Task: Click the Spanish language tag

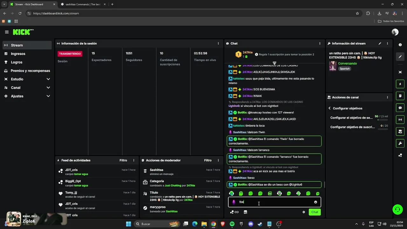Action: pos(344,69)
